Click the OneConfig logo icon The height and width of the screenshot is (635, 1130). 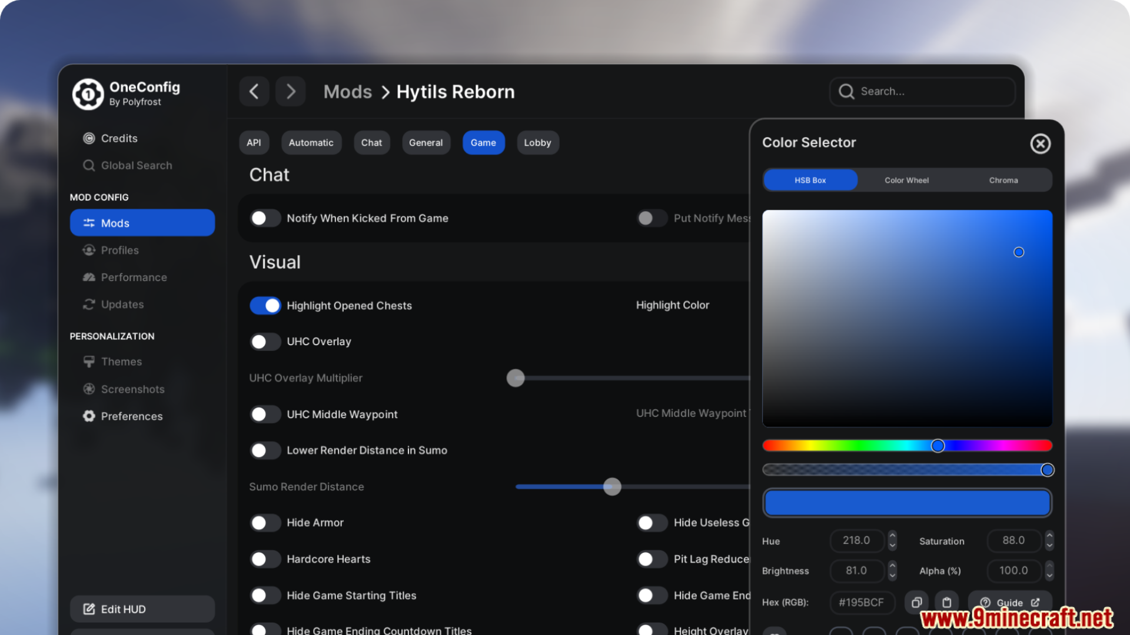(x=88, y=94)
